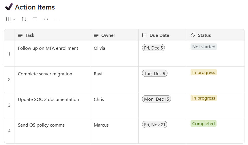Expand the table view dropdown chevron
This screenshot has width=248, height=145.
click(14, 19)
